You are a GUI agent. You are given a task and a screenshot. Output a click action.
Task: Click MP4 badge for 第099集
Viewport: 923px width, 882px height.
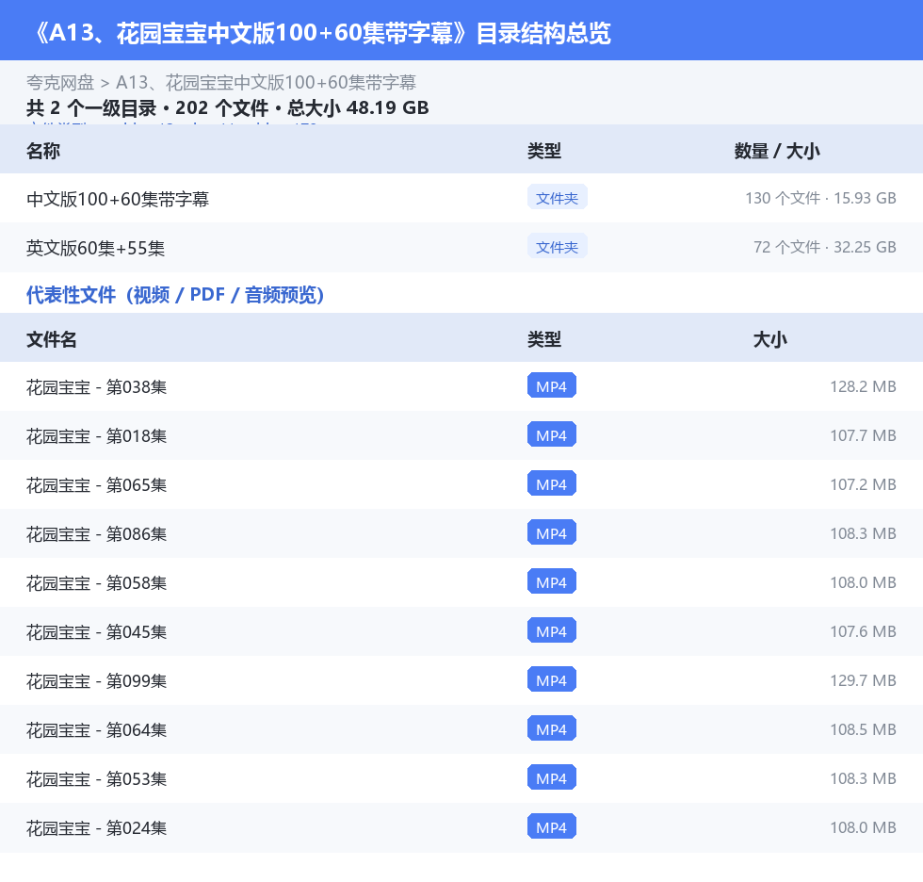click(552, 679)
